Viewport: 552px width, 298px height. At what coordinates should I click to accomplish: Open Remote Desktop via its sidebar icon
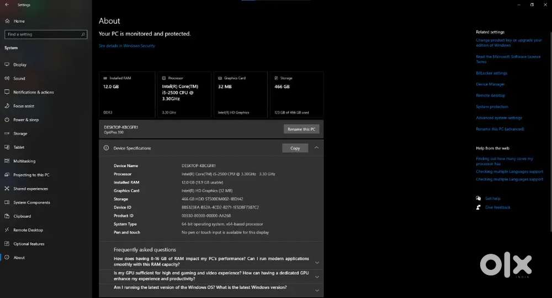[7, 230]
